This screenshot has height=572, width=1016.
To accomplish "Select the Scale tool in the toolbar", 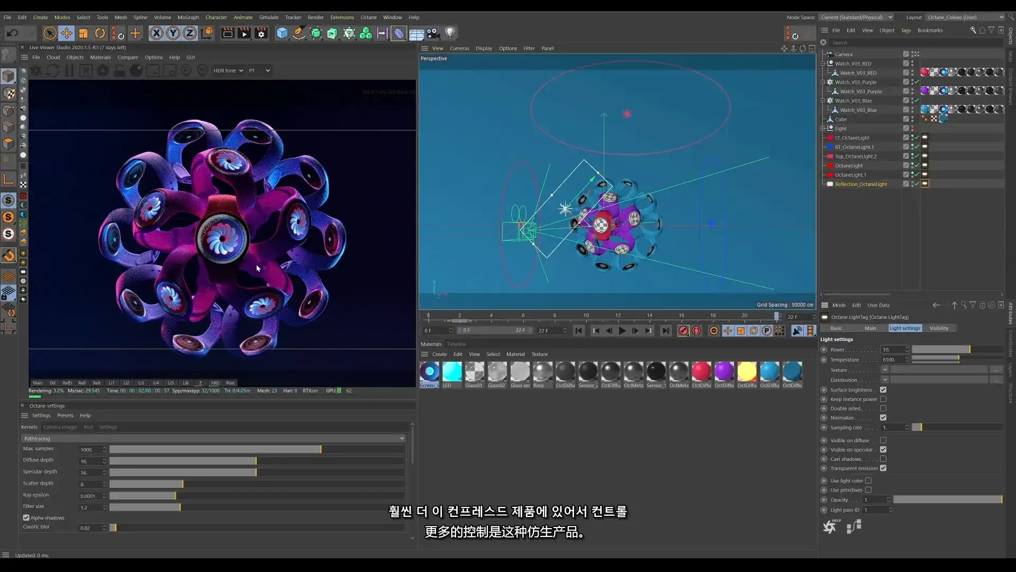I will [x=83, y=33].
